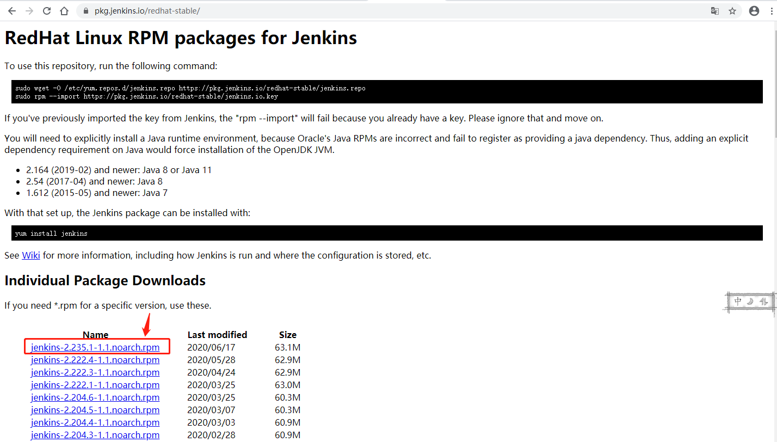Toggle the IME Chinese 中 mode
Image resolution: width=777 pixels, height=442 pixels.
click(738, 301)
